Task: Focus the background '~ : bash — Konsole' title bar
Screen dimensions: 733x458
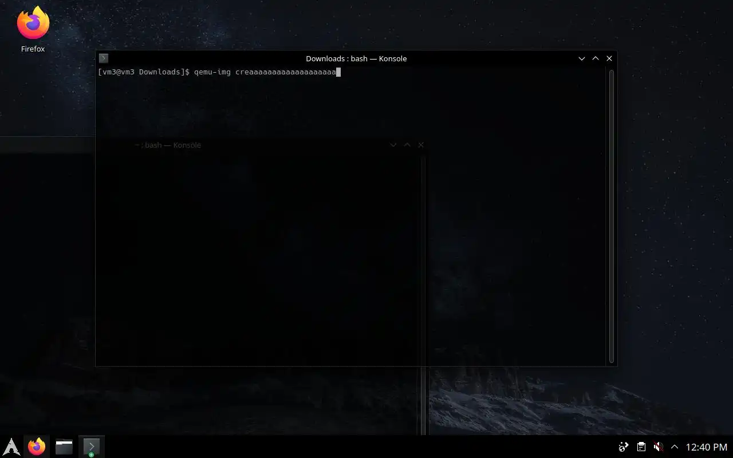Action: [x=167, y=145]
